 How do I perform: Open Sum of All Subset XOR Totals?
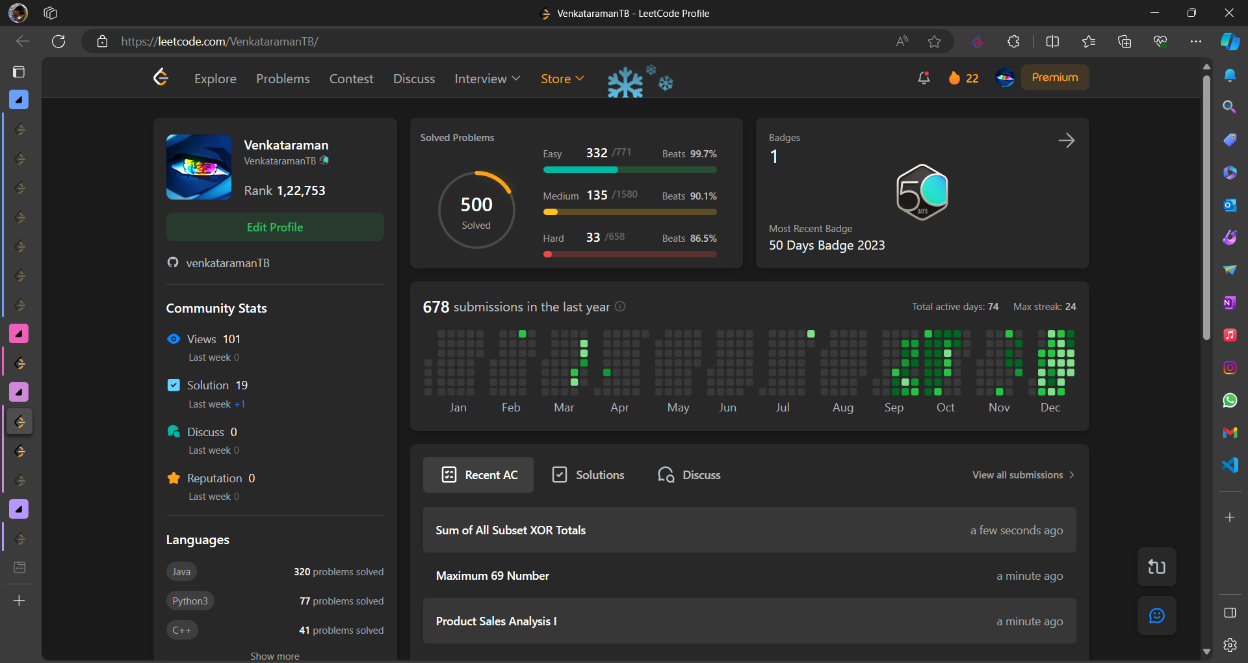(x=749, y=530)
